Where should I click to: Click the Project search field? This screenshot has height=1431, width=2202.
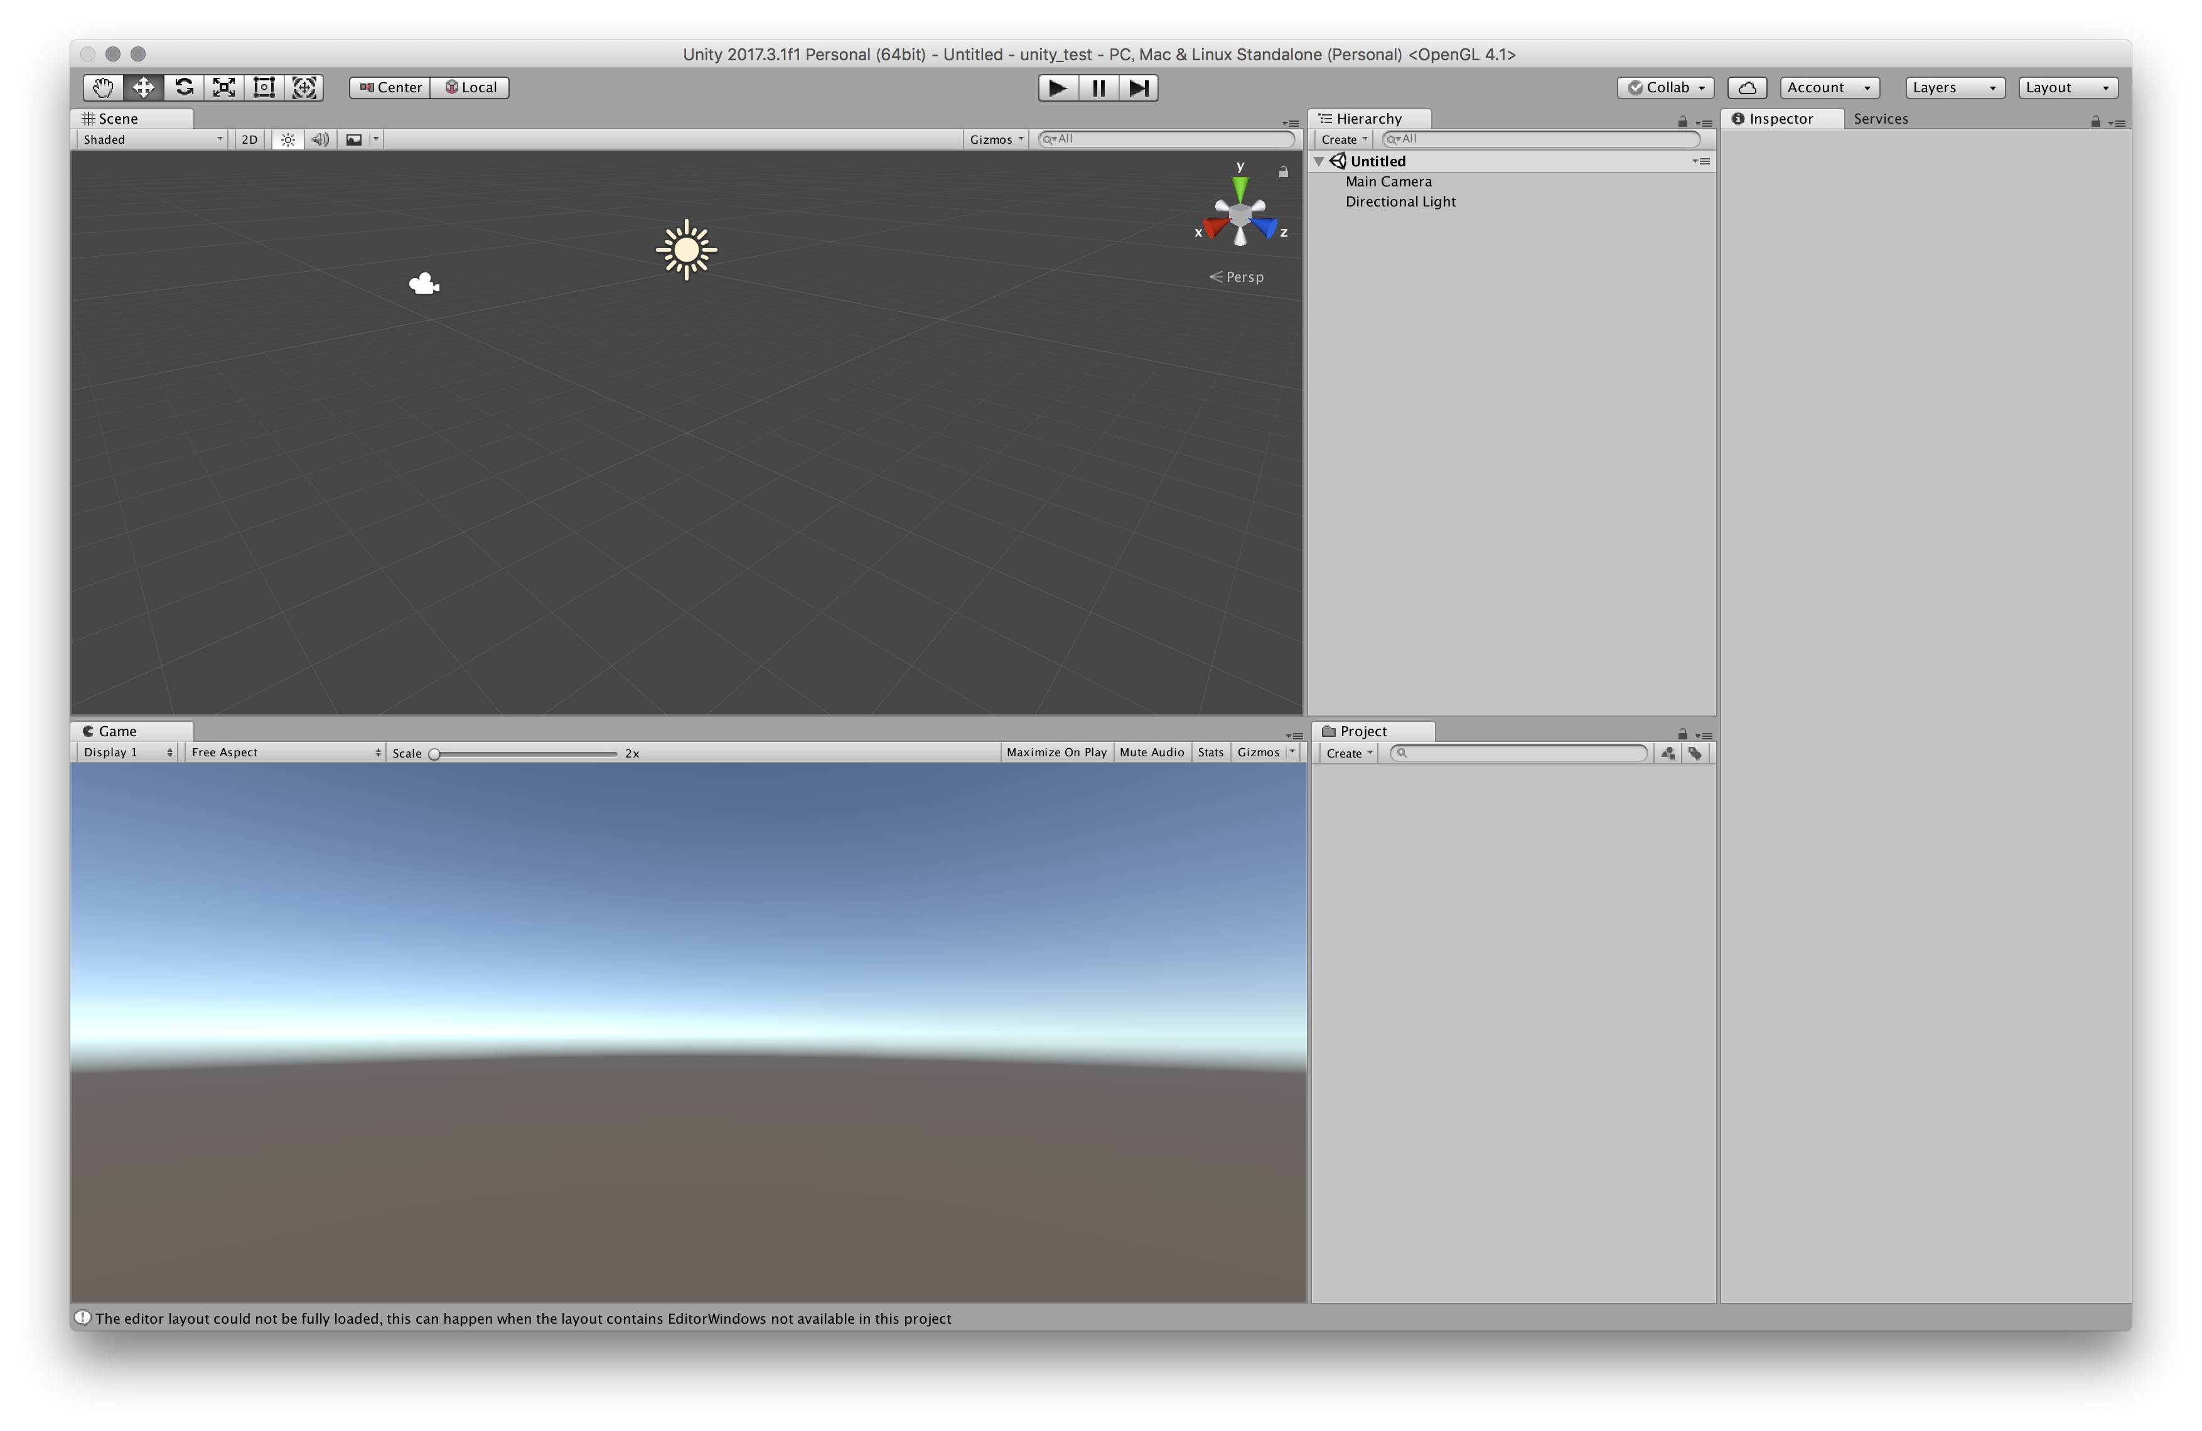point(1519,753)
